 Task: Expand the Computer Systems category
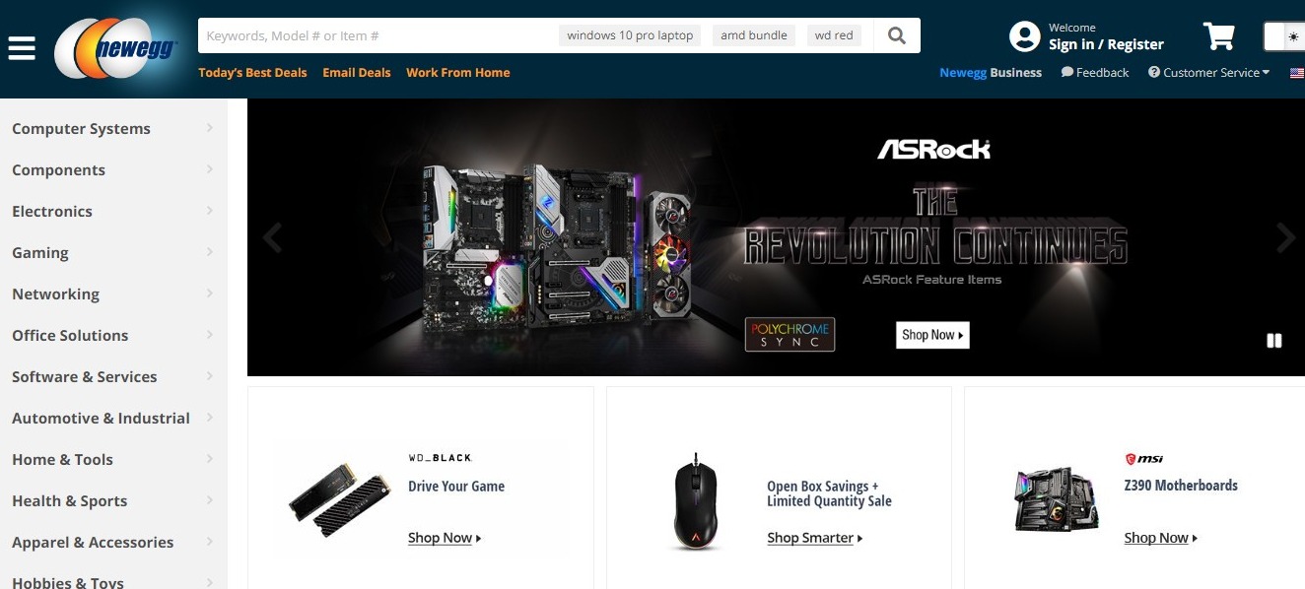click(113, 128)
